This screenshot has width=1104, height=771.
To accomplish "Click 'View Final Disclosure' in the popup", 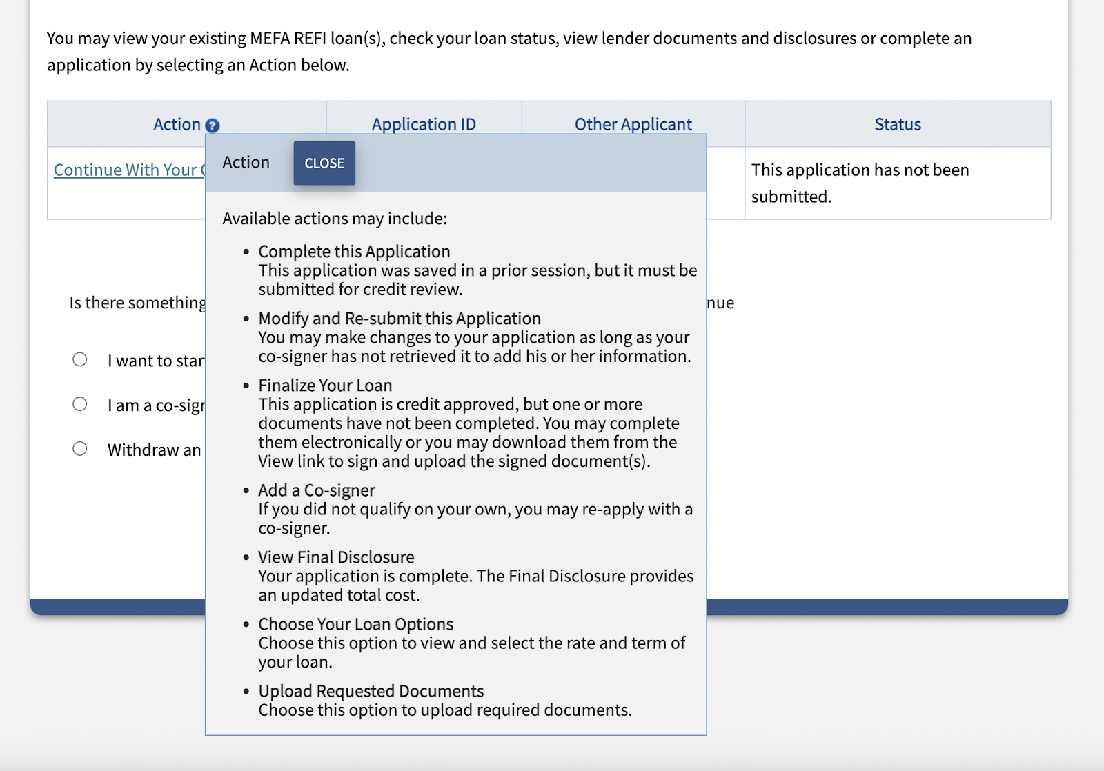I will pos(336,557).
